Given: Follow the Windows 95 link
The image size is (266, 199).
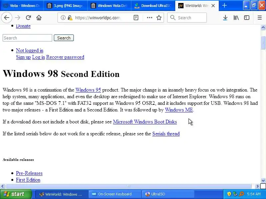Looking at the screenshot, I should coord(88,90).
